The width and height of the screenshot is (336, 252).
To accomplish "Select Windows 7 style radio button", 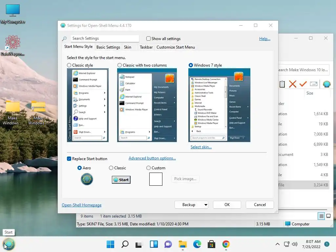I will pyautogui.click(x=191, y=65).
